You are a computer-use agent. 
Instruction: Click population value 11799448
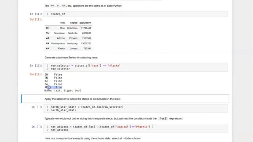pyautogui.click(x=86, y=28)
